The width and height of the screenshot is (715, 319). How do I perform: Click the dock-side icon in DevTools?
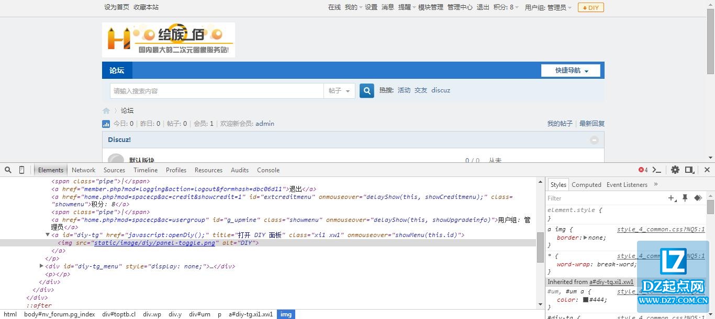coord(689,170)
